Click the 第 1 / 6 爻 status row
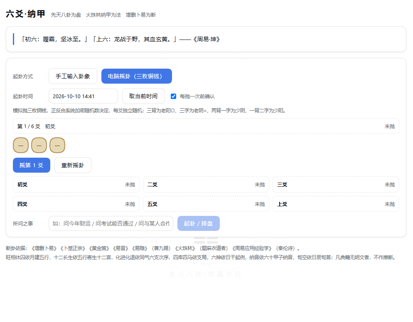 pos(206,126)
